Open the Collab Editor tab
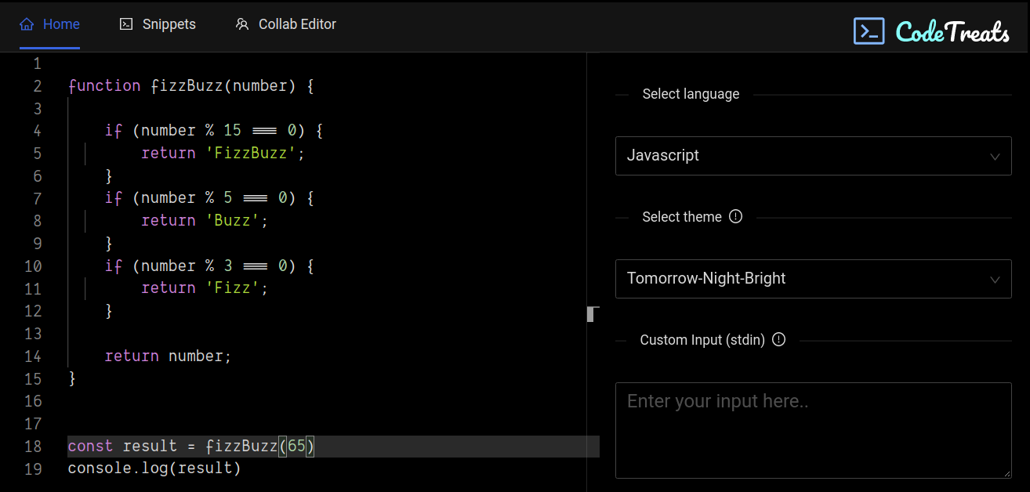Viewport: 1030px width, 492px height. [298, 24]
